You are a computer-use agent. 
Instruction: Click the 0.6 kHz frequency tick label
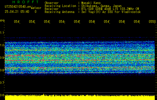[2, 95]
